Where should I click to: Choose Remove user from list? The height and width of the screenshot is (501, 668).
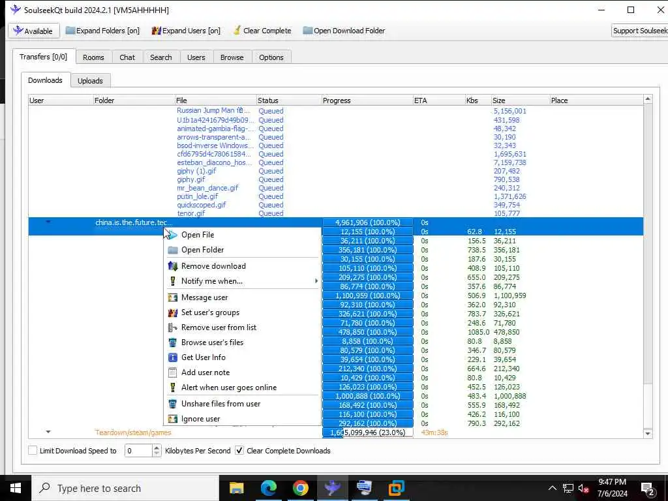point(243,327)
